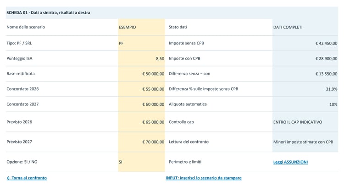Select Previsto 2026 cell € 65 000,00

[x=142, y=122]
